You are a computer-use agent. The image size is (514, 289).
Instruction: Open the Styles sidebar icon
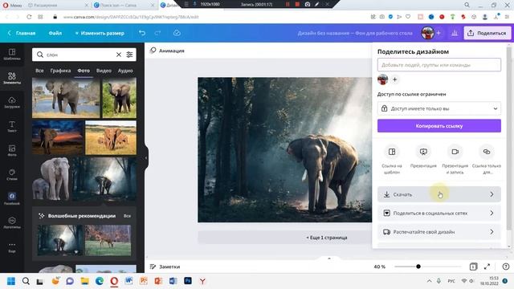point(12,174)
